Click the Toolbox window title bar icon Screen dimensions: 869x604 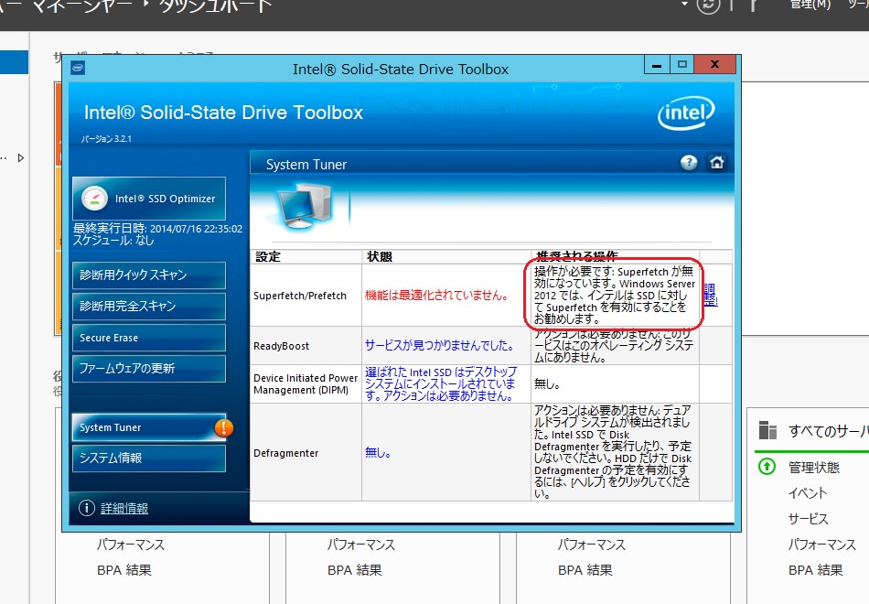[78, 69]
